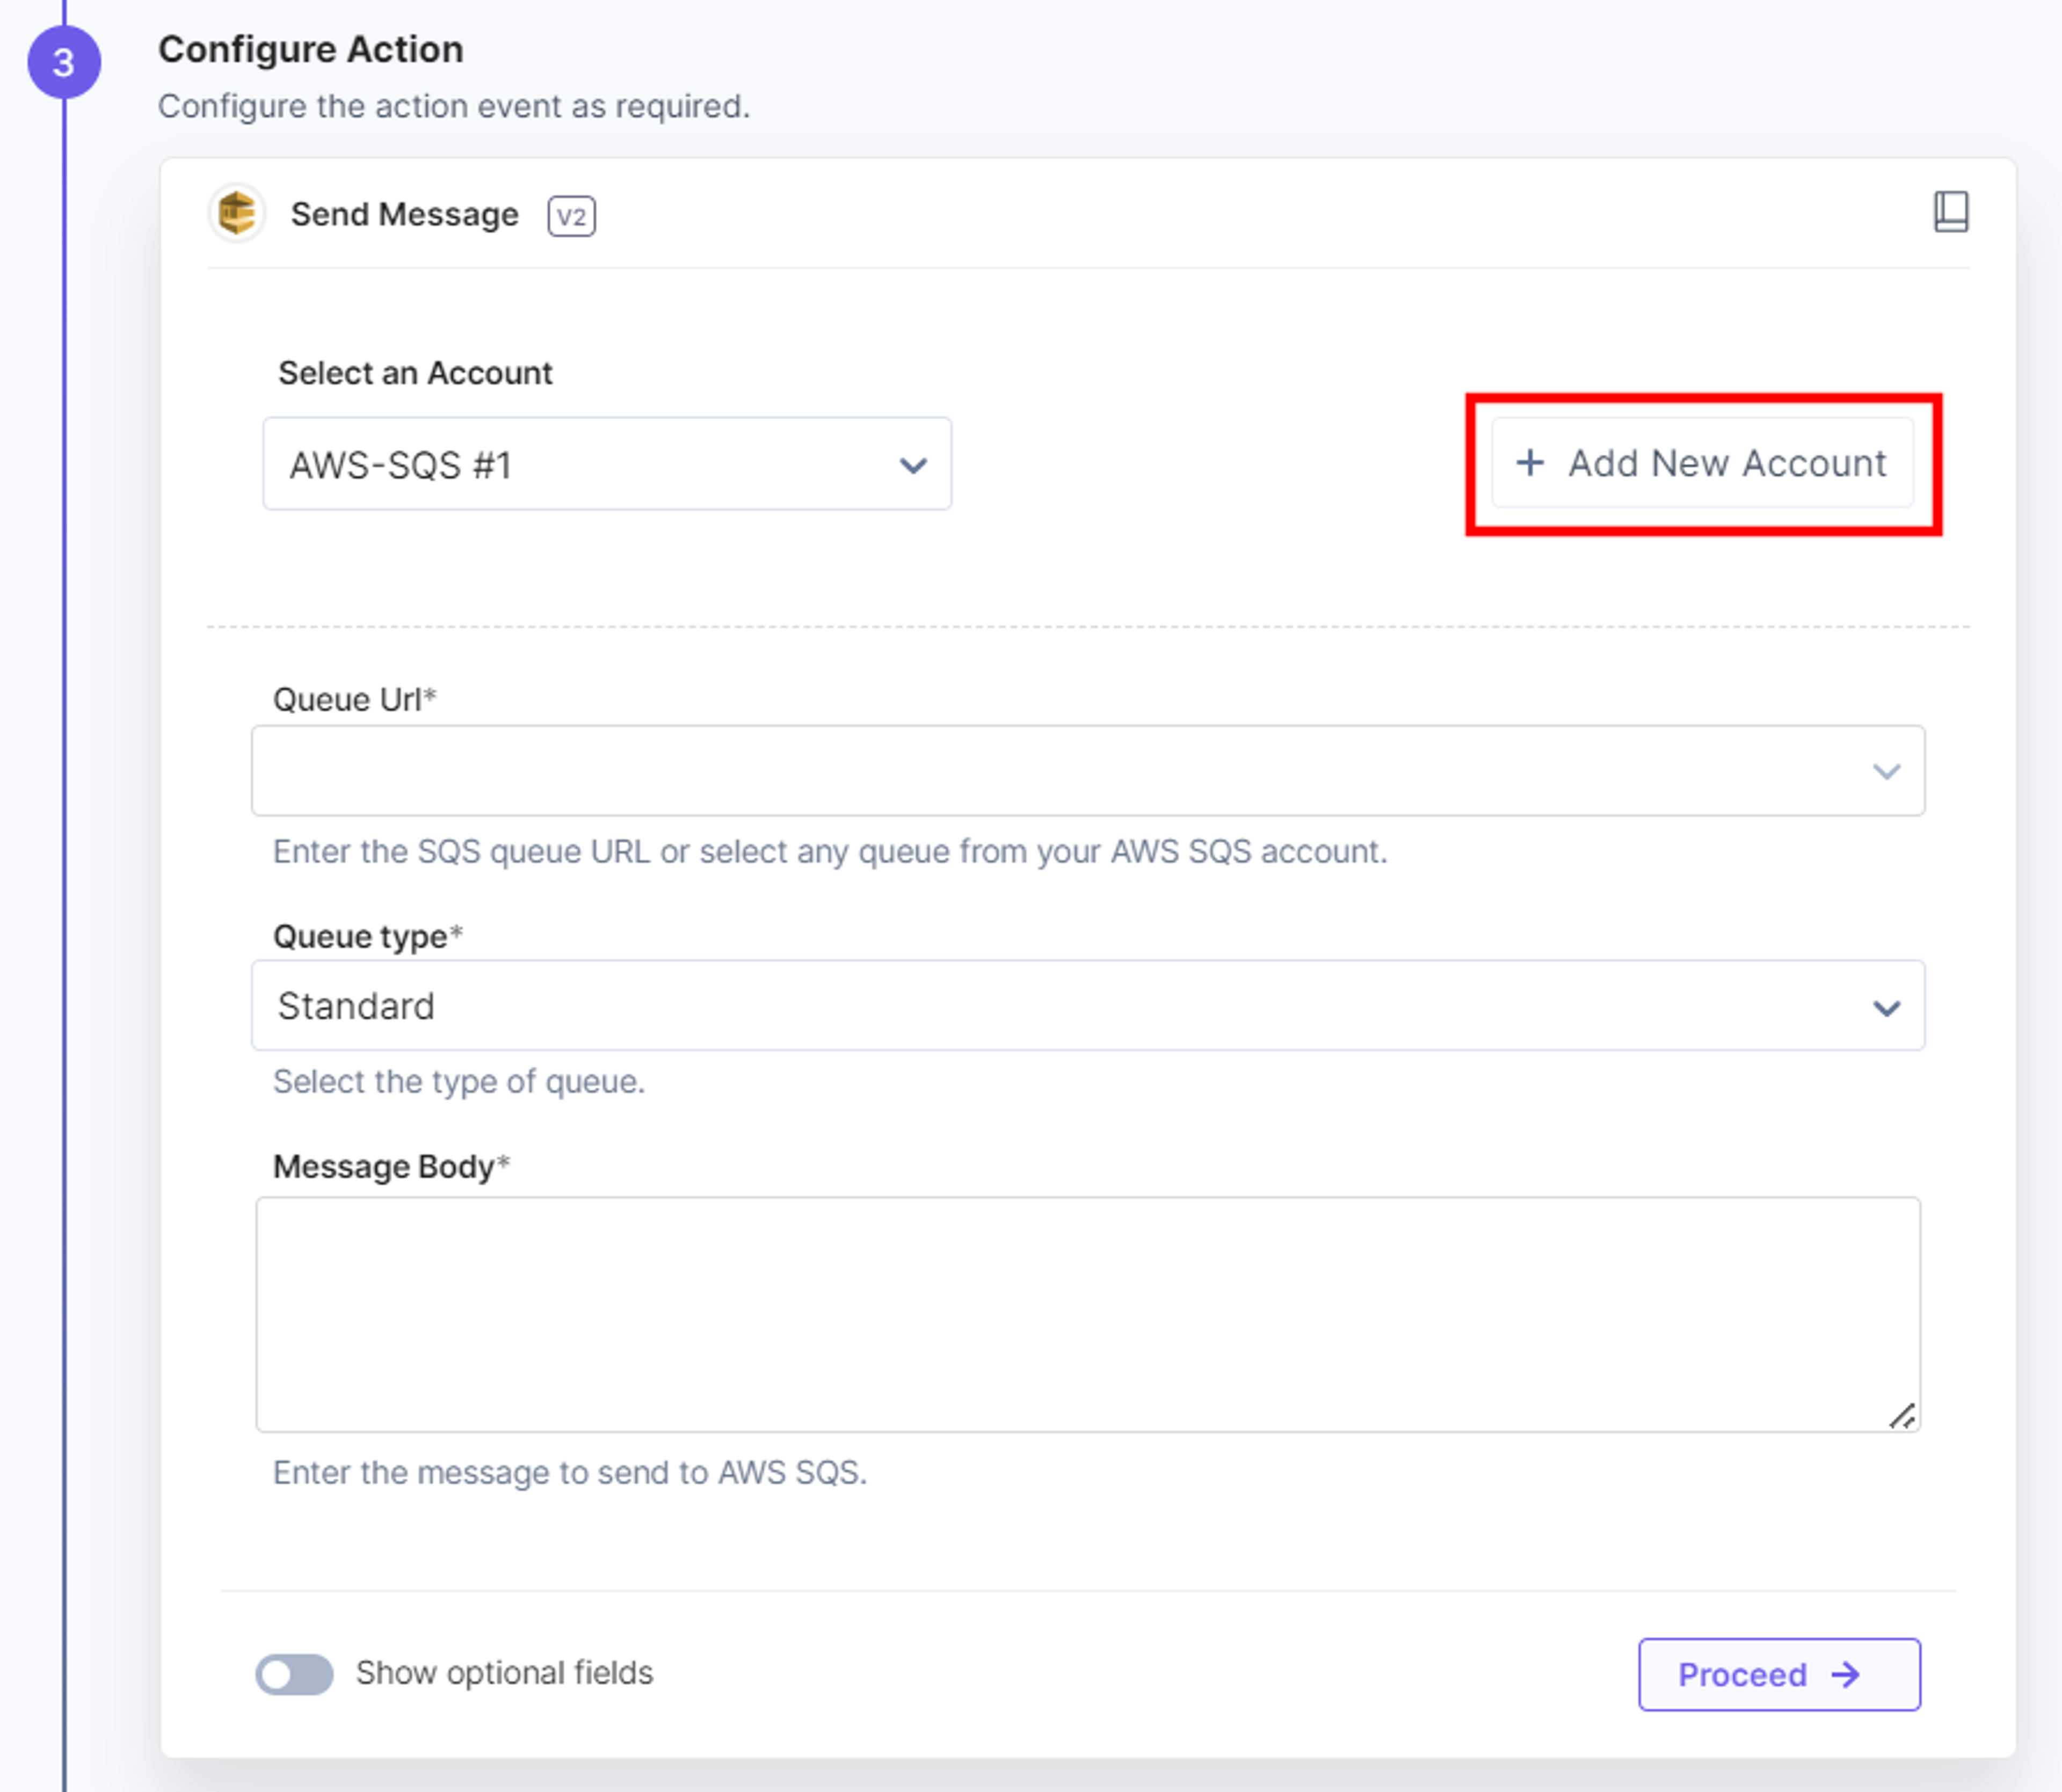Click the AWS SQS app logo
Image resolution: width=2062 pixels, height=1792 pixels.
pos(237,213)
